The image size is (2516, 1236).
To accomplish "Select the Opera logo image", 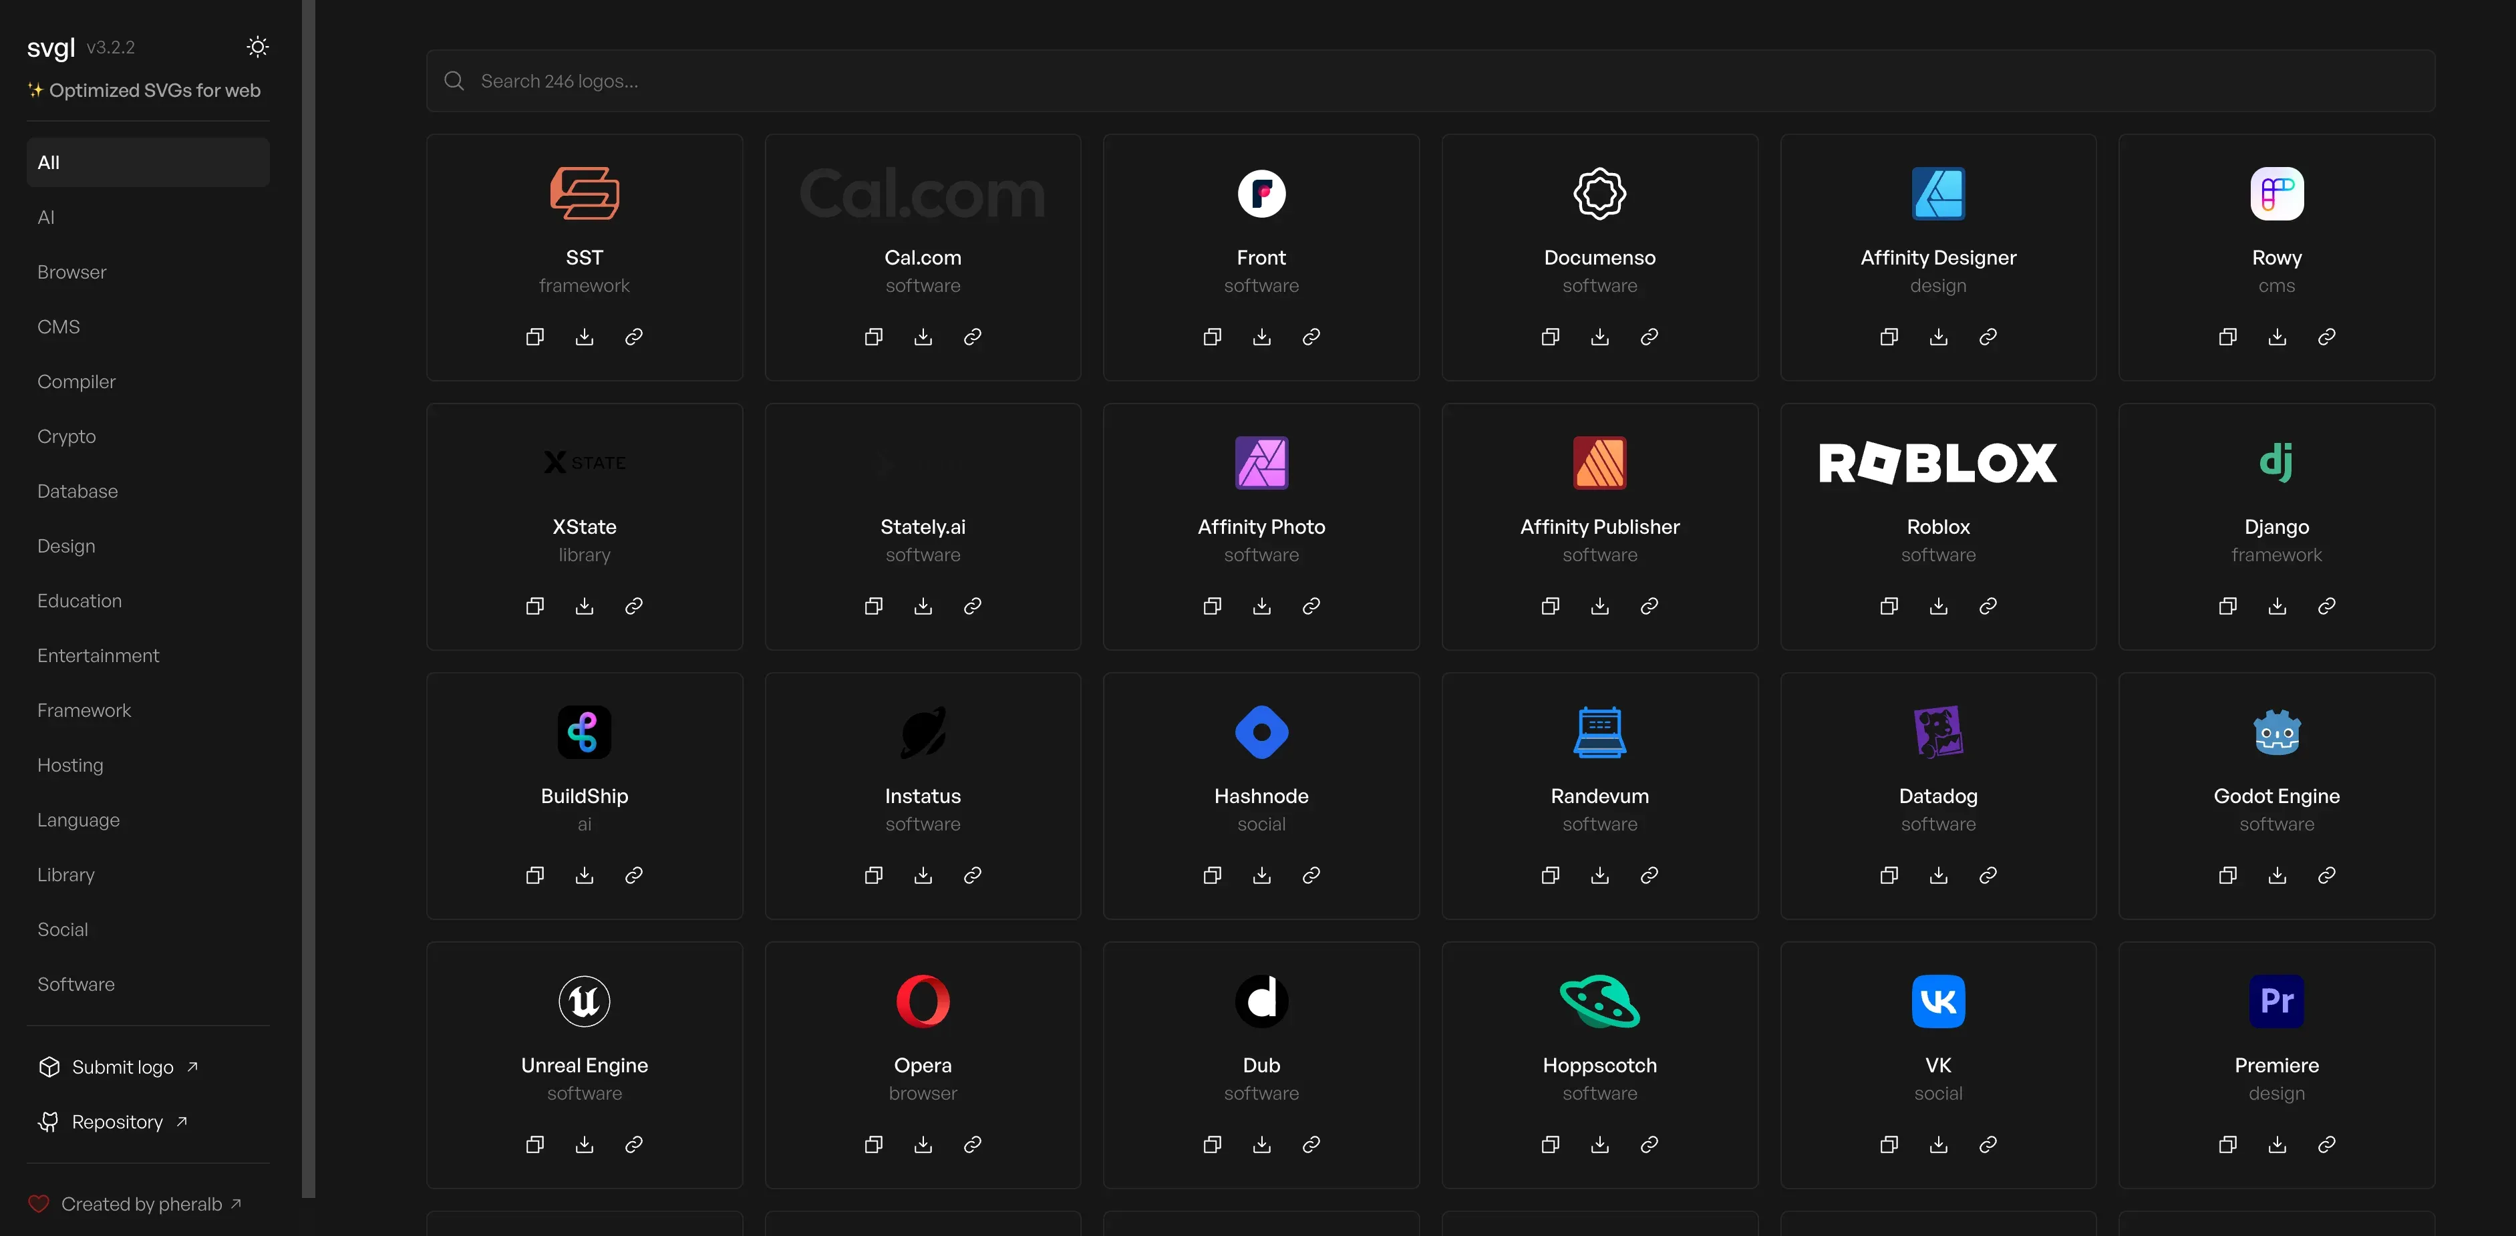I will click(923, 1001).
